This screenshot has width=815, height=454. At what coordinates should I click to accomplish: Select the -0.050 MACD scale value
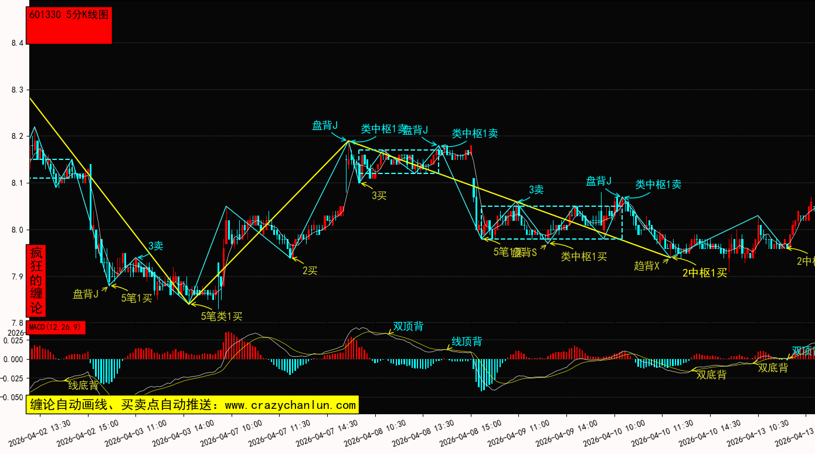pyautogui.click(x=13, y=397)
